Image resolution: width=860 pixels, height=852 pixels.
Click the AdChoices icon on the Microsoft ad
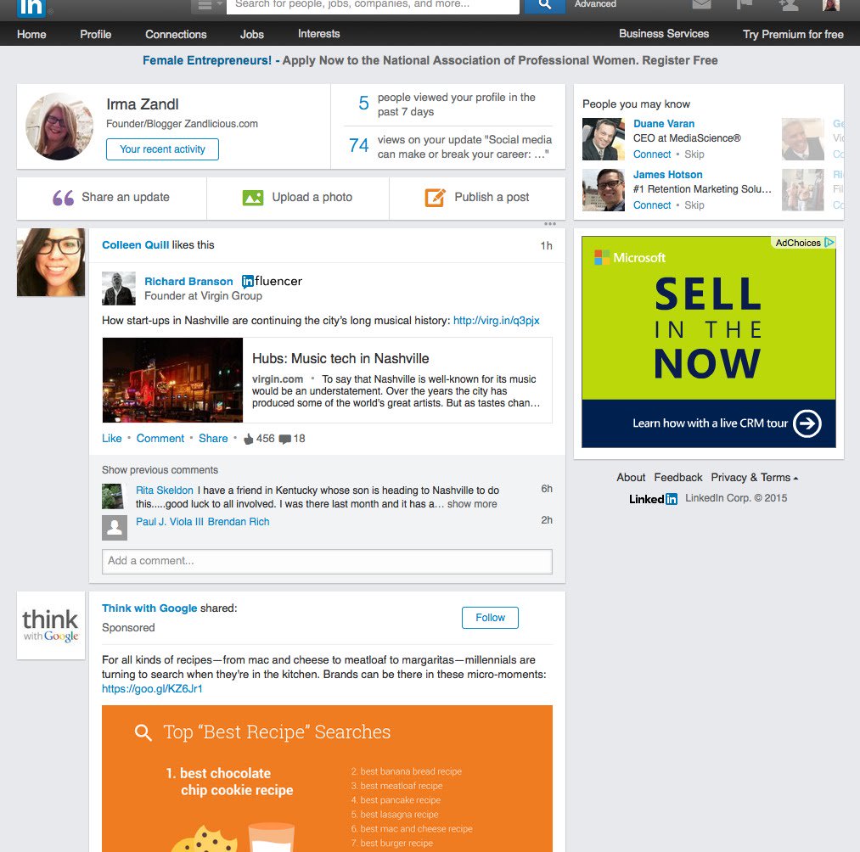829,243
